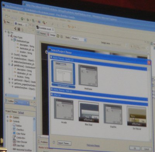Collapse the Data Types tree node
Image resolution: width=155 pixels, height=152 pixels.
click(x=9, y=35)
